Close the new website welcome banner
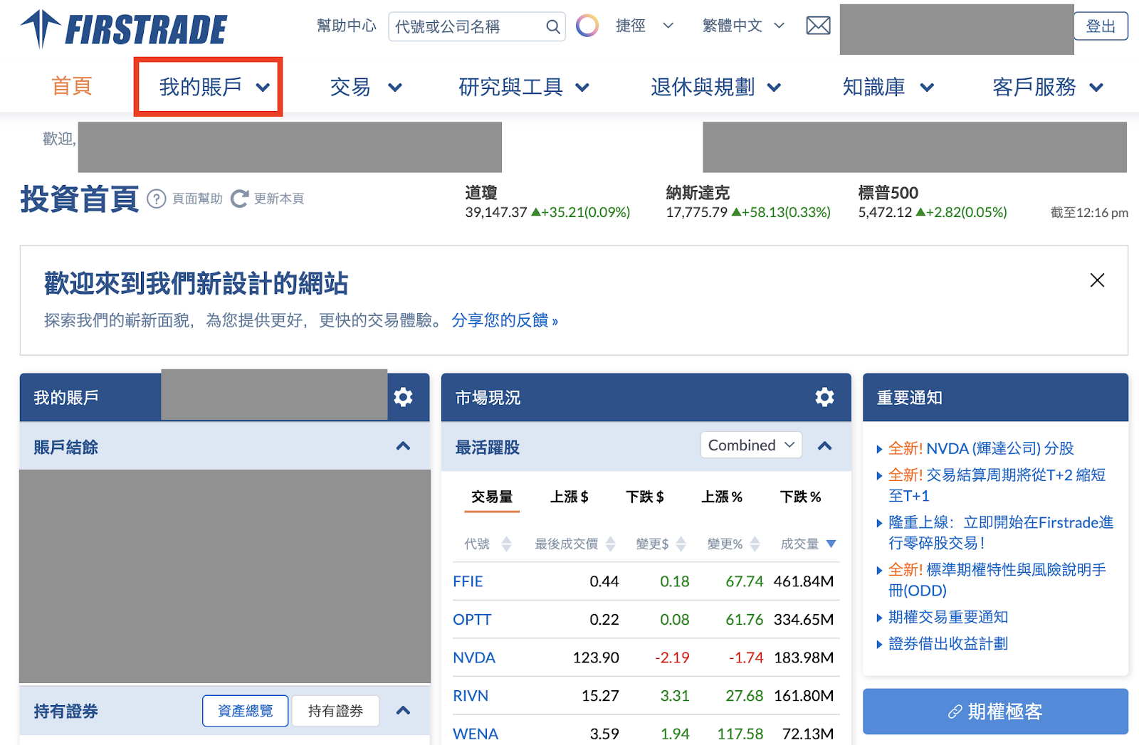 point(1097,280)
